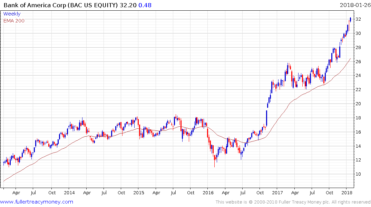Image resolution: width=371 pixels, height=207 pixels.
Task: Click the right end of the red EMA 200 line
Action: pyautogui.click(x=350, y=59)
